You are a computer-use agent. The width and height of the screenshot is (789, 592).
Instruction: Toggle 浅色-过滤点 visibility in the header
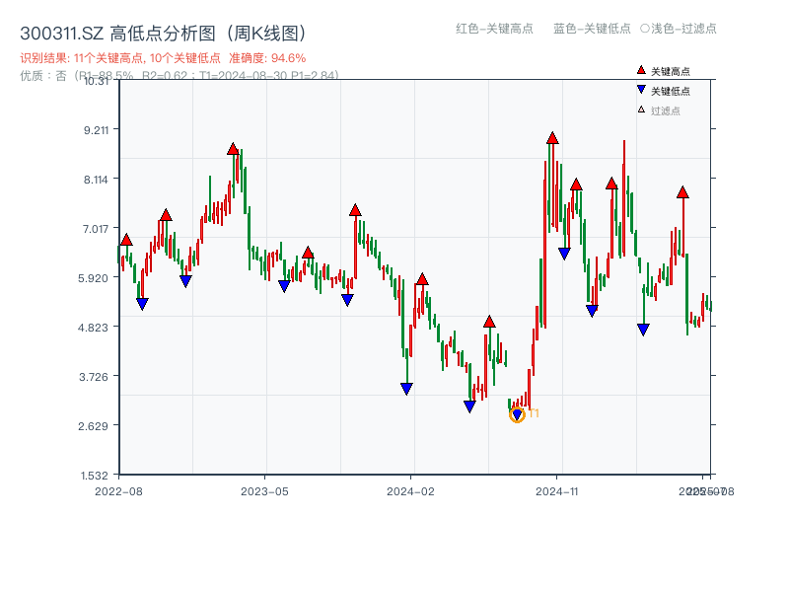pos(681,29)
